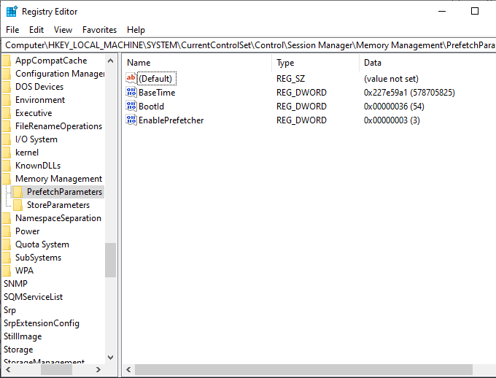Select the SQMServiceList key
The image size is (496, 378).
33,297
